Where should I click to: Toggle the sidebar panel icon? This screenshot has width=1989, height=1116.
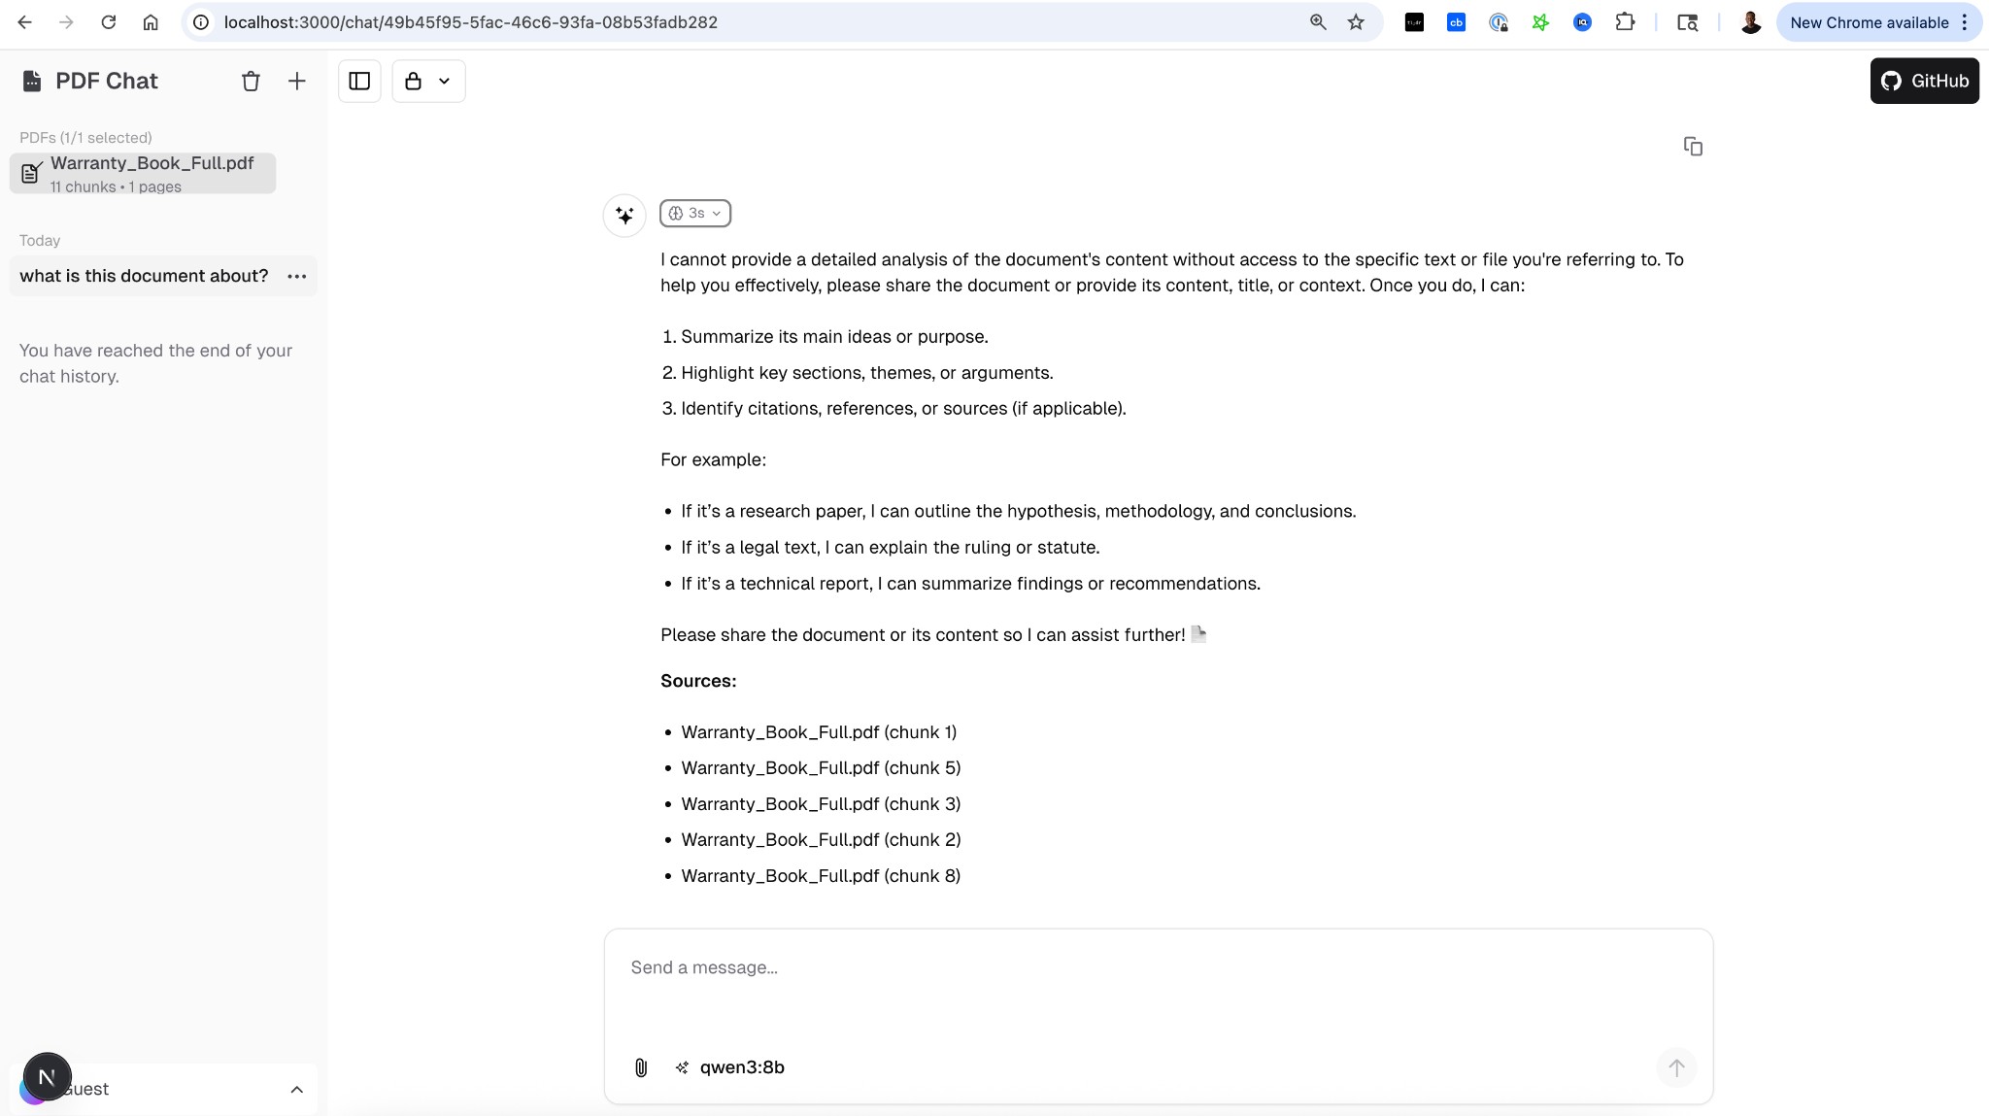[x=359, y=82]
